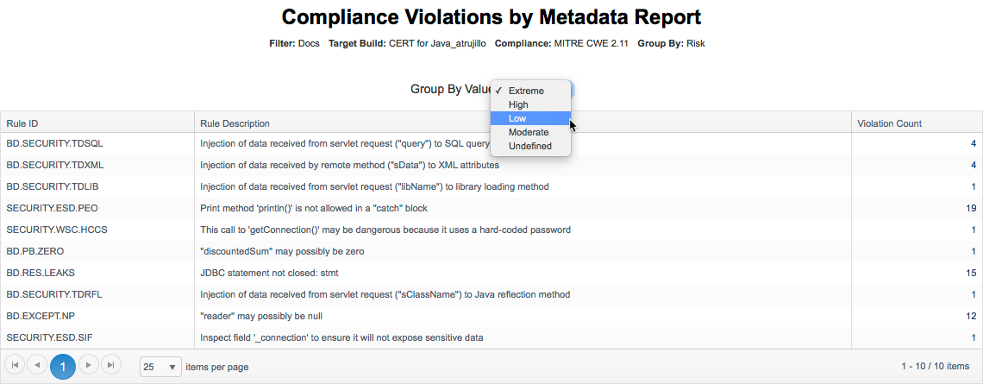983x384 pixels.
Task: Select the BD.SECURITY.TDXML rule row
Action: coord(491,165)
